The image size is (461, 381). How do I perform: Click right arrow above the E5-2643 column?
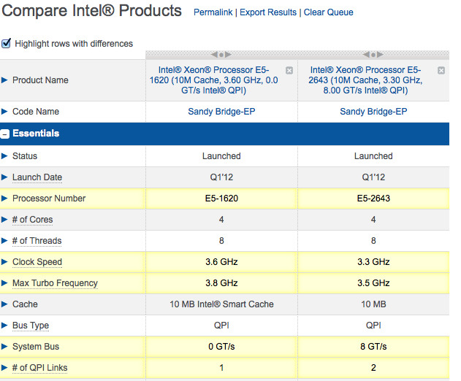[381, 55]
